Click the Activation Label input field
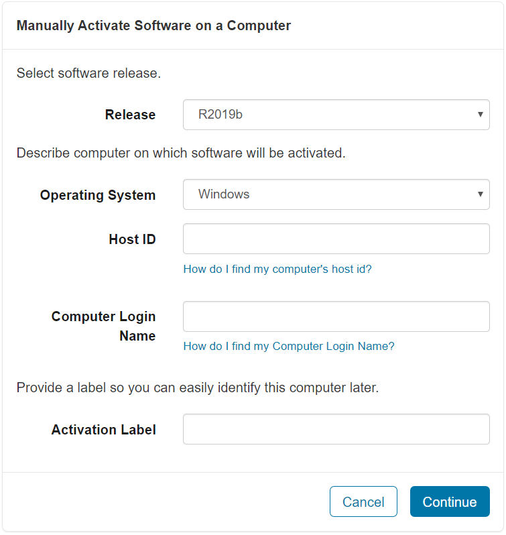Viewport: 506px width, 535px height. click(x=336, y=429)
